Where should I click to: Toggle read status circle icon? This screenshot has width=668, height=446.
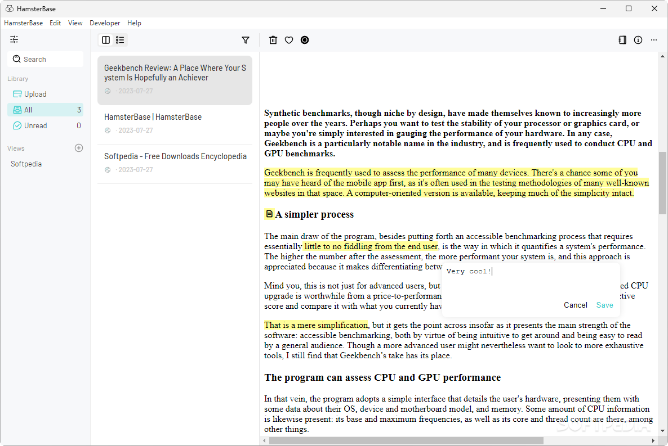(305, 40)
